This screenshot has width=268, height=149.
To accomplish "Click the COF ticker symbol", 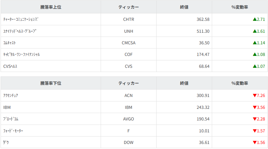I will pos(128,54).
